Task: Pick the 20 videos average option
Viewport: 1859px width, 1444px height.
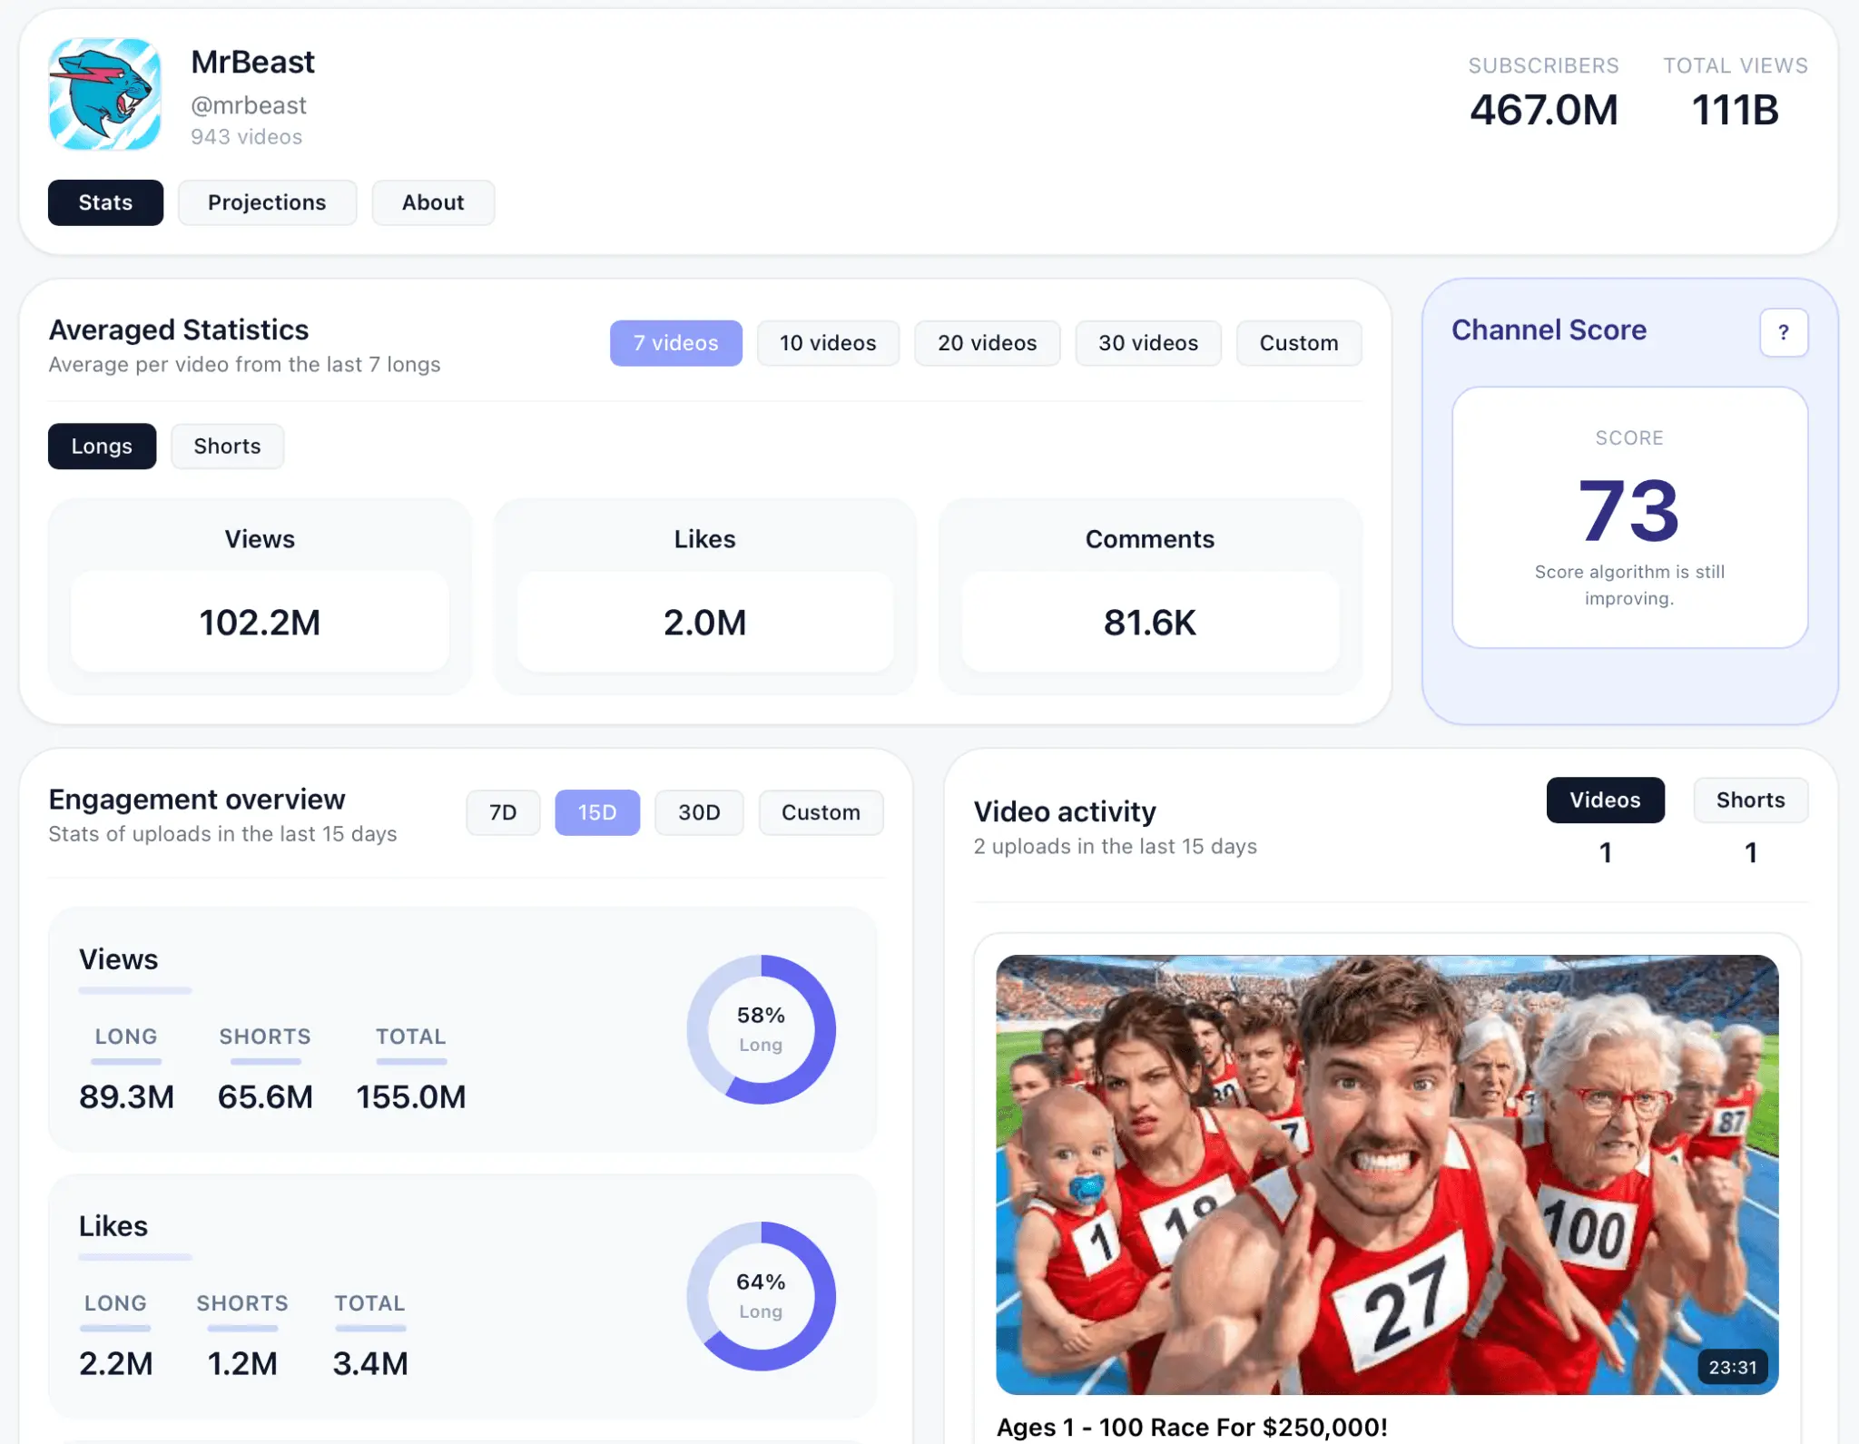Action: click(987, 343)
